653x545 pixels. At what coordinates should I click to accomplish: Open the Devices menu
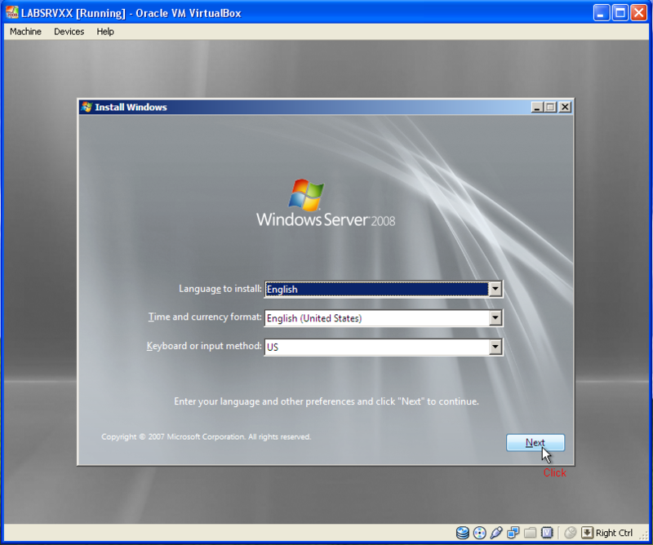click(69, 32)
